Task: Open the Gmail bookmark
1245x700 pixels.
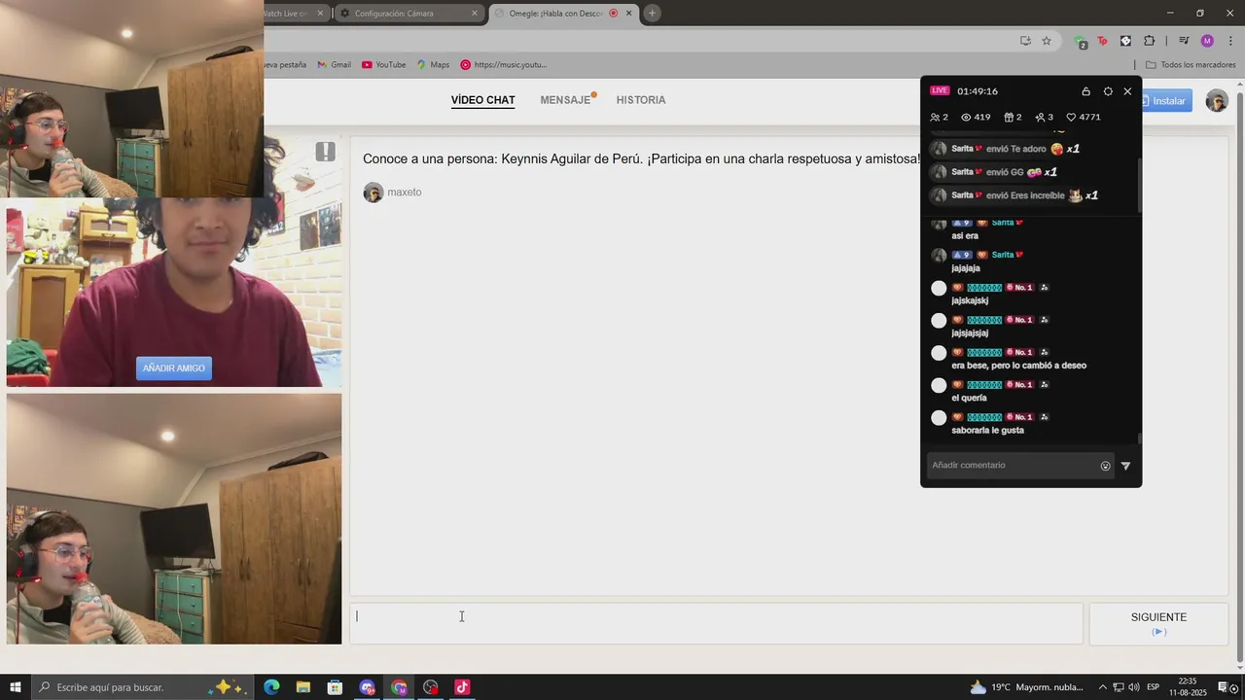Action: coord(335,65)
